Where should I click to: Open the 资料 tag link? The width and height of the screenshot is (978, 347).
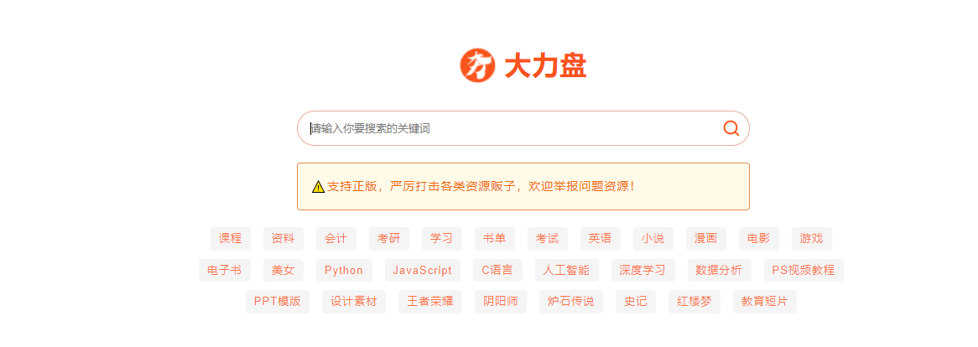(283, 239)
